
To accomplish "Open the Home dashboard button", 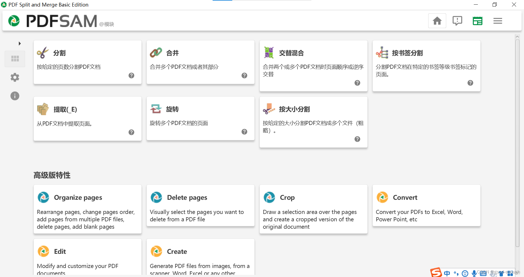I will [437, 21].
